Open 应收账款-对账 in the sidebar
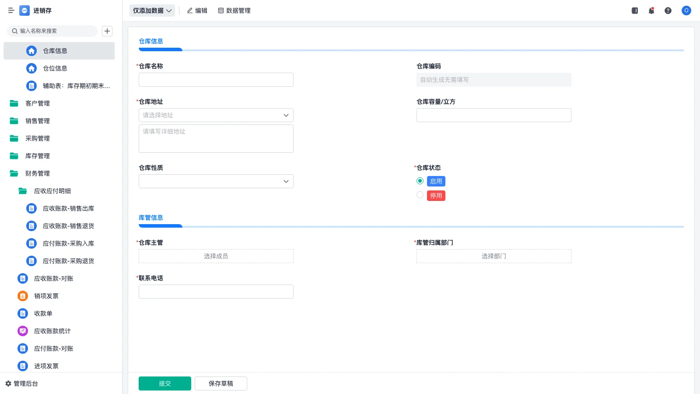The width and height of the screenshot is (700, 394). point(59,278)
